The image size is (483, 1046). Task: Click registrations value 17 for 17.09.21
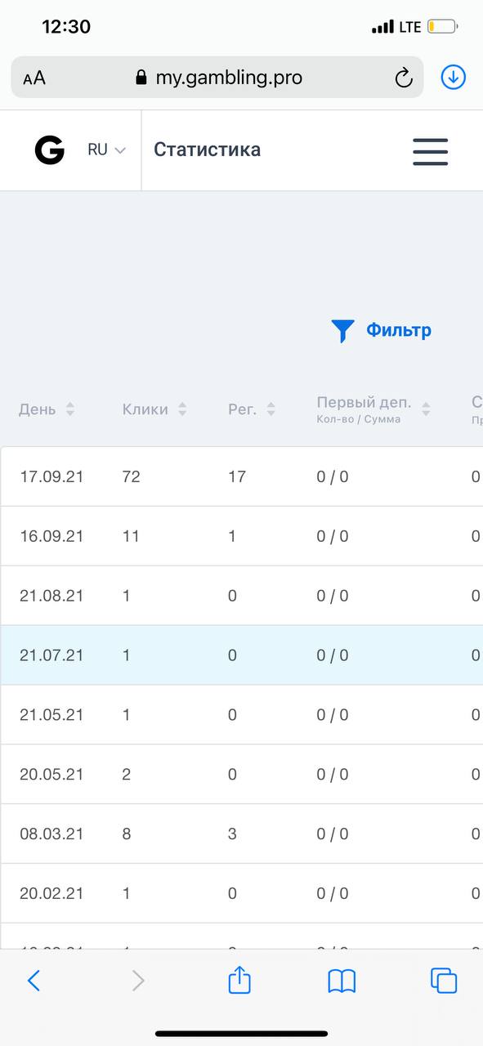point(237,476)
